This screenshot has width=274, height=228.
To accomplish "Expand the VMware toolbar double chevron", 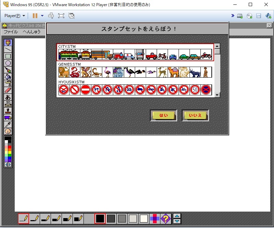I will (233, 16).
